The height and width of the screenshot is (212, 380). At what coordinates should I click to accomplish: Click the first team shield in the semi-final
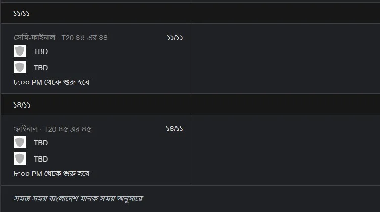[x=20, y=51]
